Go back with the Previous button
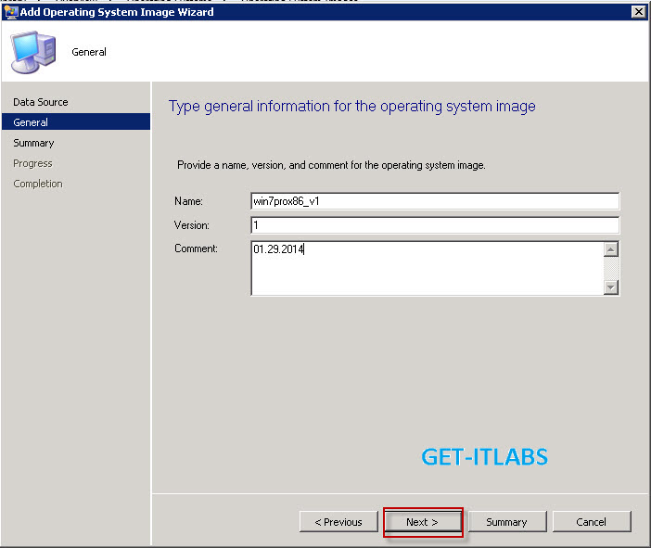Viewport: 651px width, 548px height. (338, 522)
